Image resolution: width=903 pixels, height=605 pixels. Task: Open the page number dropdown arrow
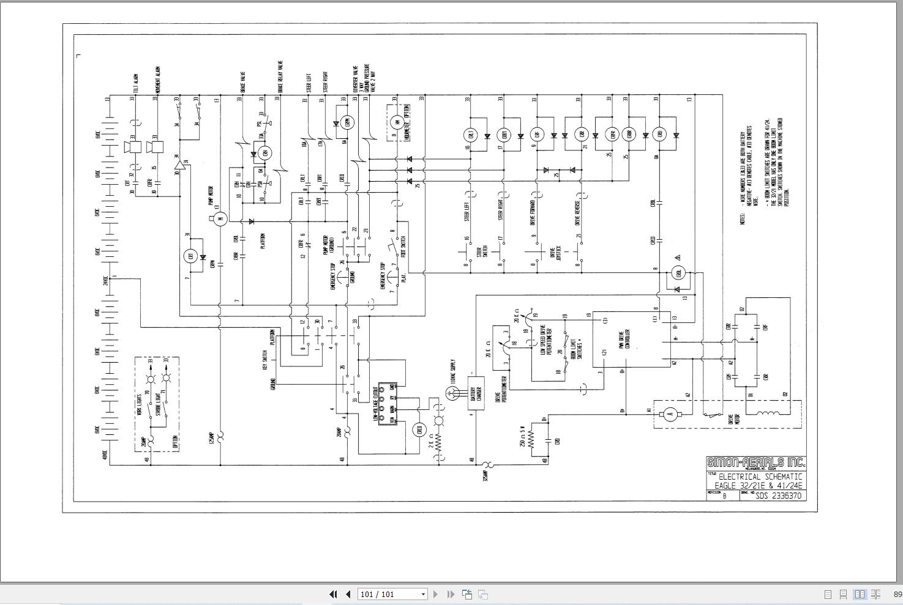[422, 594]
